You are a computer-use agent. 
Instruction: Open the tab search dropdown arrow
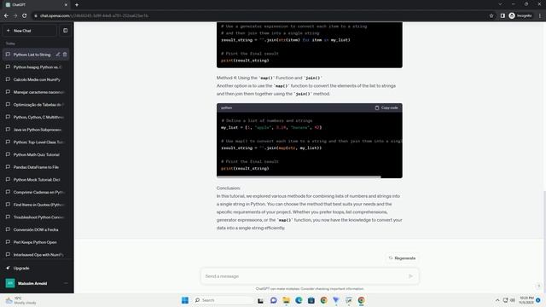pos(500,4)
